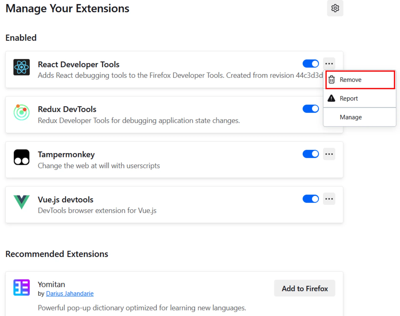The height and width of the screenshot is (316, 400).
Task: Click the React Developer Tools atom icon
Action: (21, 67)
